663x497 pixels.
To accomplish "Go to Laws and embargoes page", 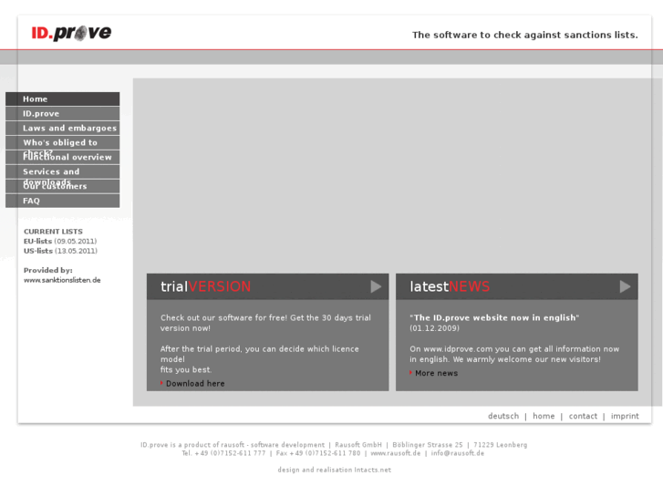I will [63, 128].
